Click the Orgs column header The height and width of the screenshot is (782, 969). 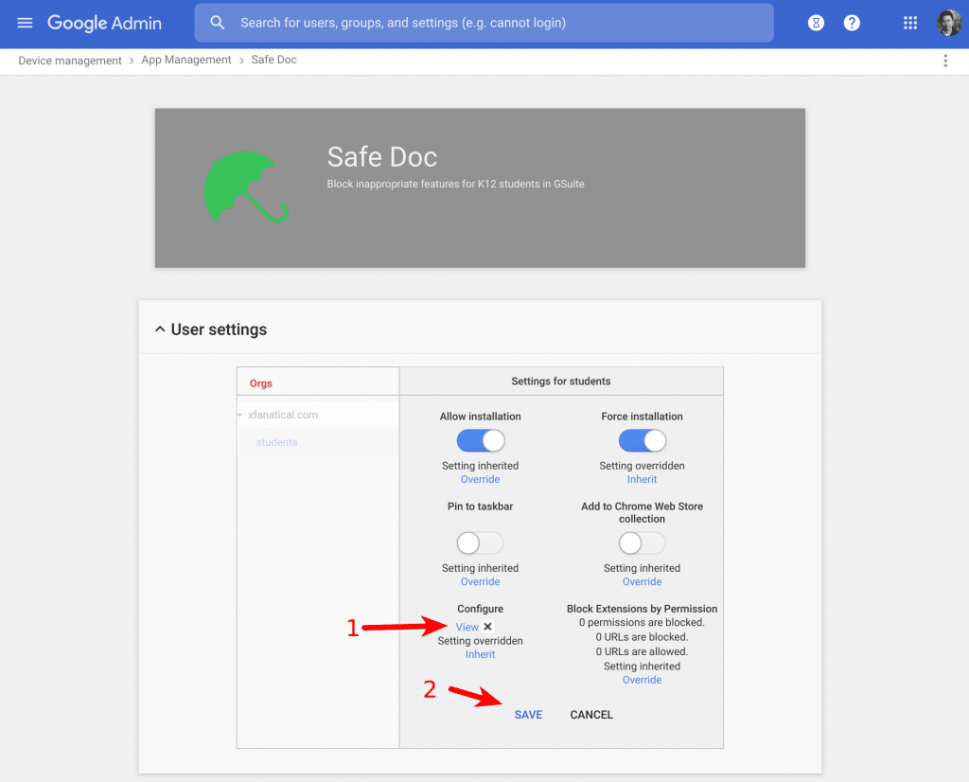click(x=261, y=383)
